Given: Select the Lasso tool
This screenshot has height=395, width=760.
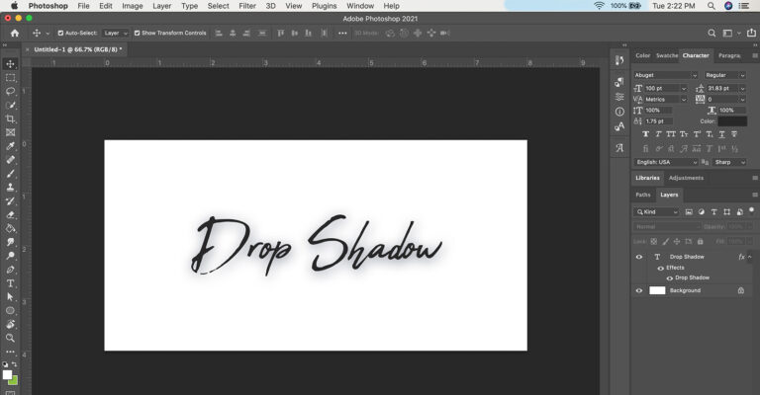Looking at the screenshot, I should click(10, 92).
